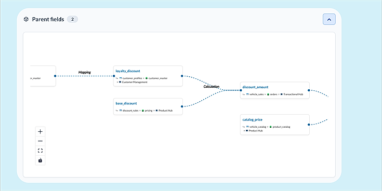Screen dimensions: 382x191
Task: Click green database icon before product_catalog
Action: pyautogui.click(x=271, y=127)
